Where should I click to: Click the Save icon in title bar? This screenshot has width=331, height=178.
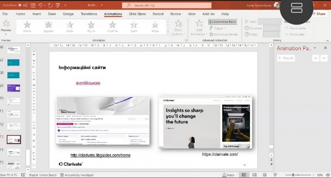[34, 5]
